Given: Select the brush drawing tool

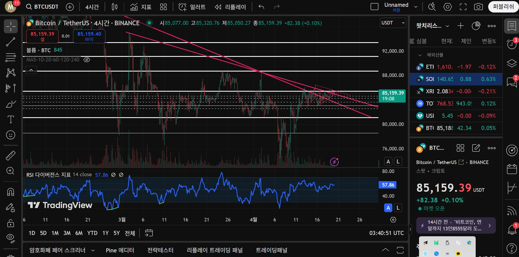Looking at the screenshot, I should 11,104.
